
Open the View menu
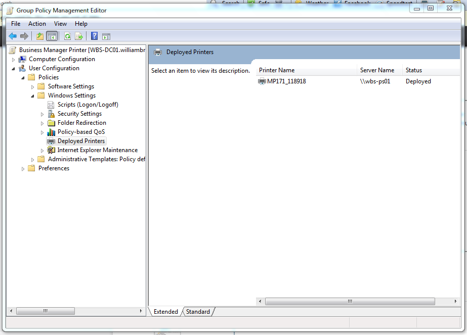pos(60,23)
